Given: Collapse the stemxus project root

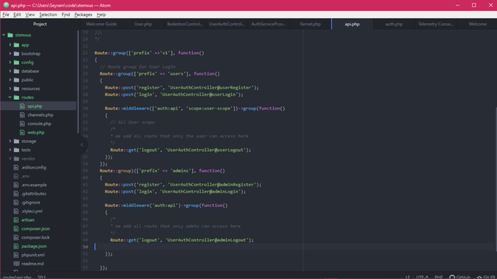Looking at the screenshot, I should point(4,35).
